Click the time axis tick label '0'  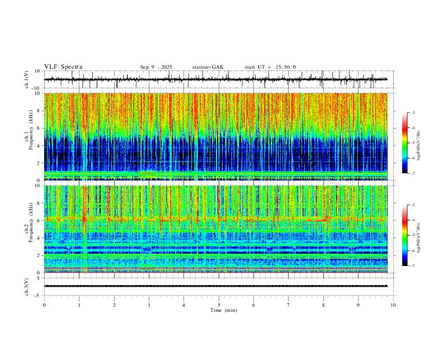point(44,305)
